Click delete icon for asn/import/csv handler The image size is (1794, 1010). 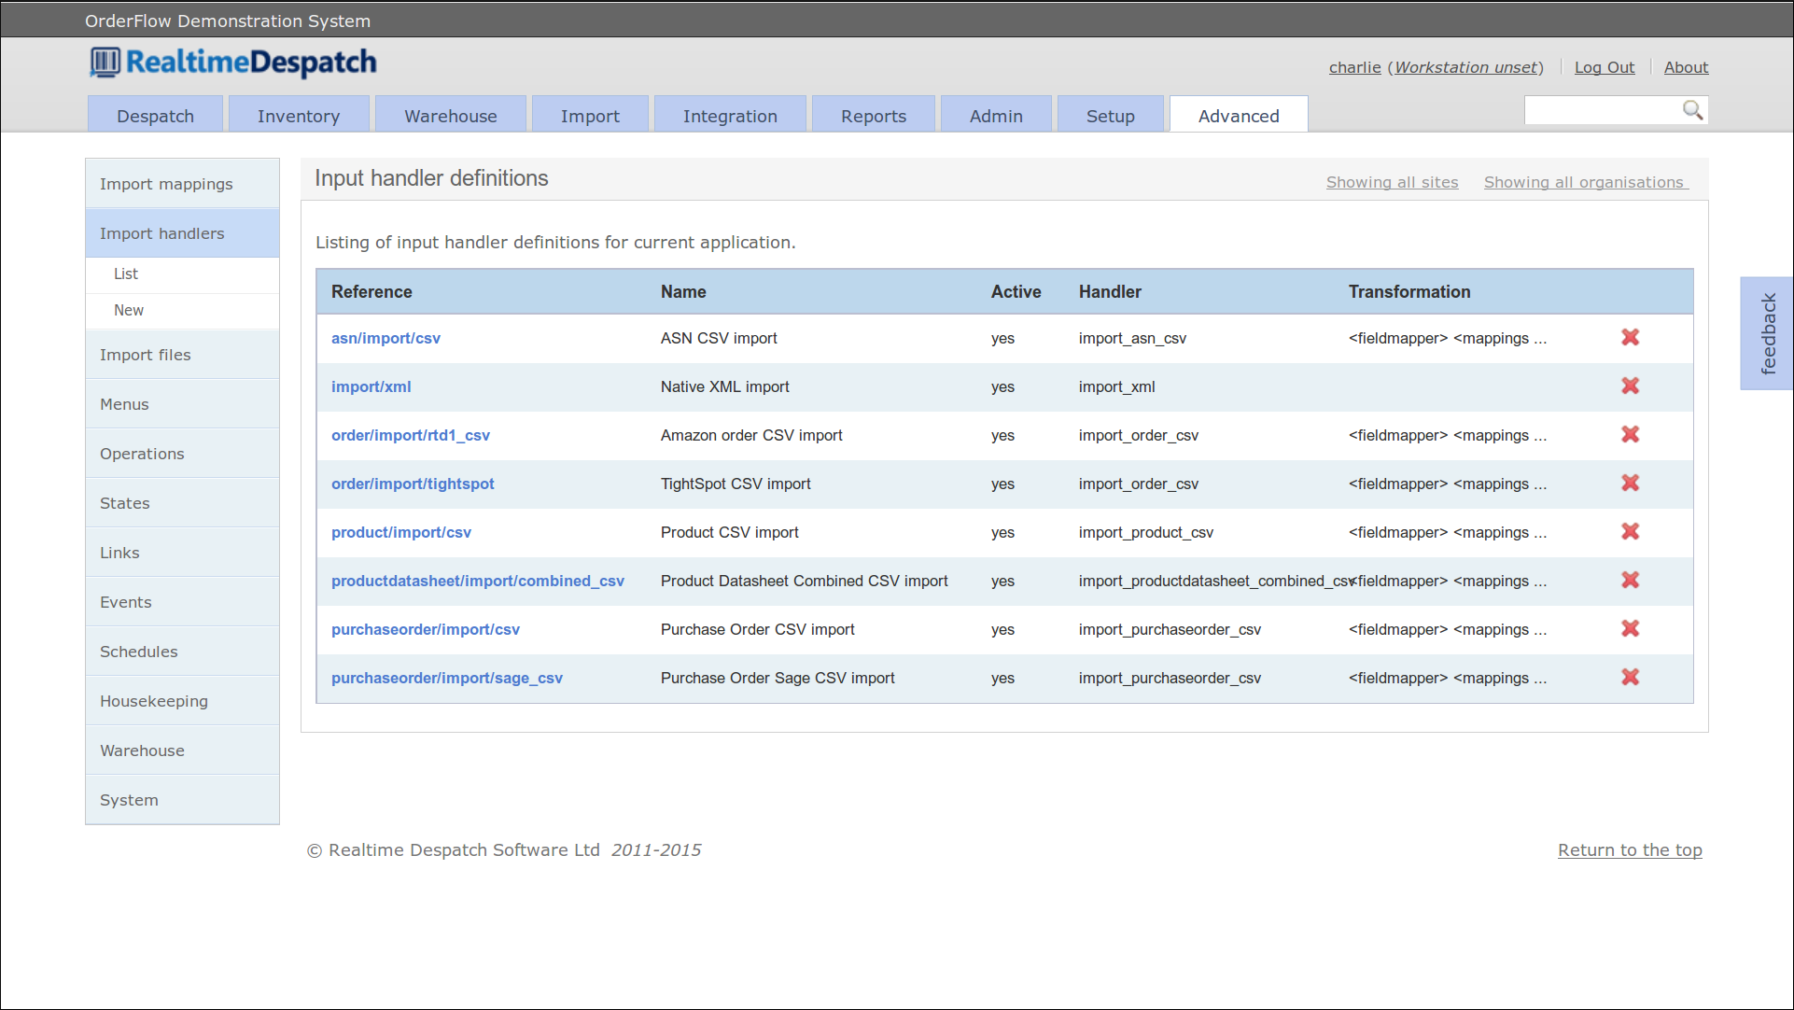point(1630,336)
